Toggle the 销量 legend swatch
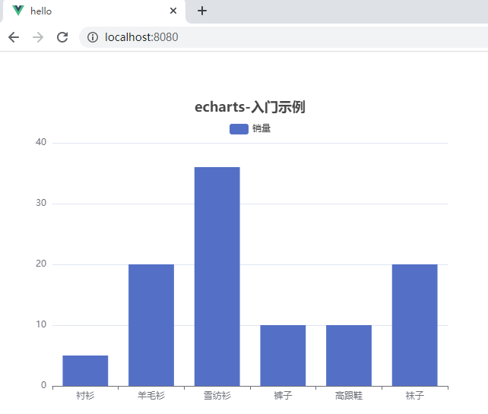488x414 pixels. click(x=239, y=129)
